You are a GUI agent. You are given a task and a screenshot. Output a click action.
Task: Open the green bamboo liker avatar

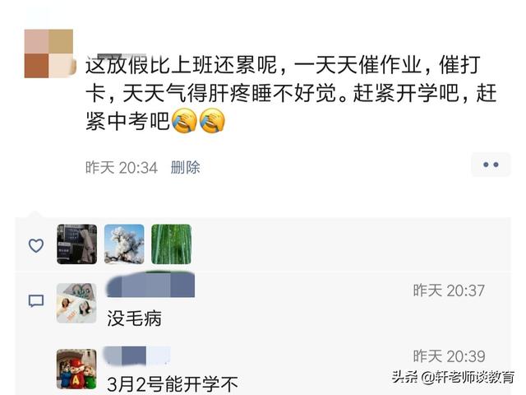[x=172, y=244]
